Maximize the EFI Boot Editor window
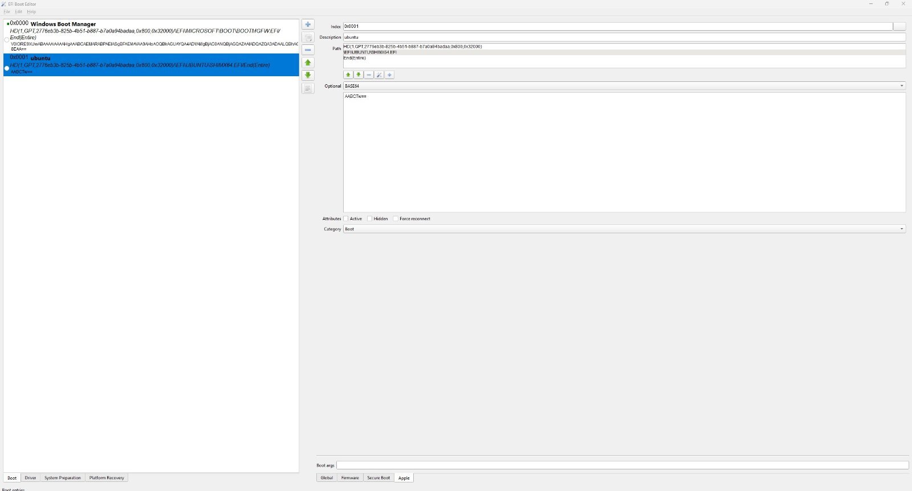Viewport: 912px width, 491px height. (887, 4)
